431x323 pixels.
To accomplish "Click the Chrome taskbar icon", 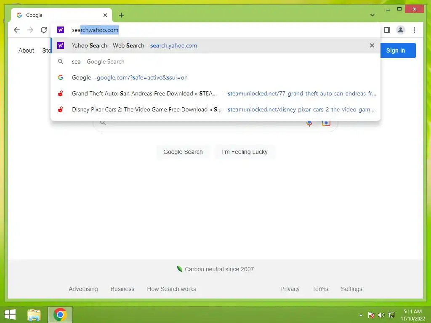I will click(60, 315).
